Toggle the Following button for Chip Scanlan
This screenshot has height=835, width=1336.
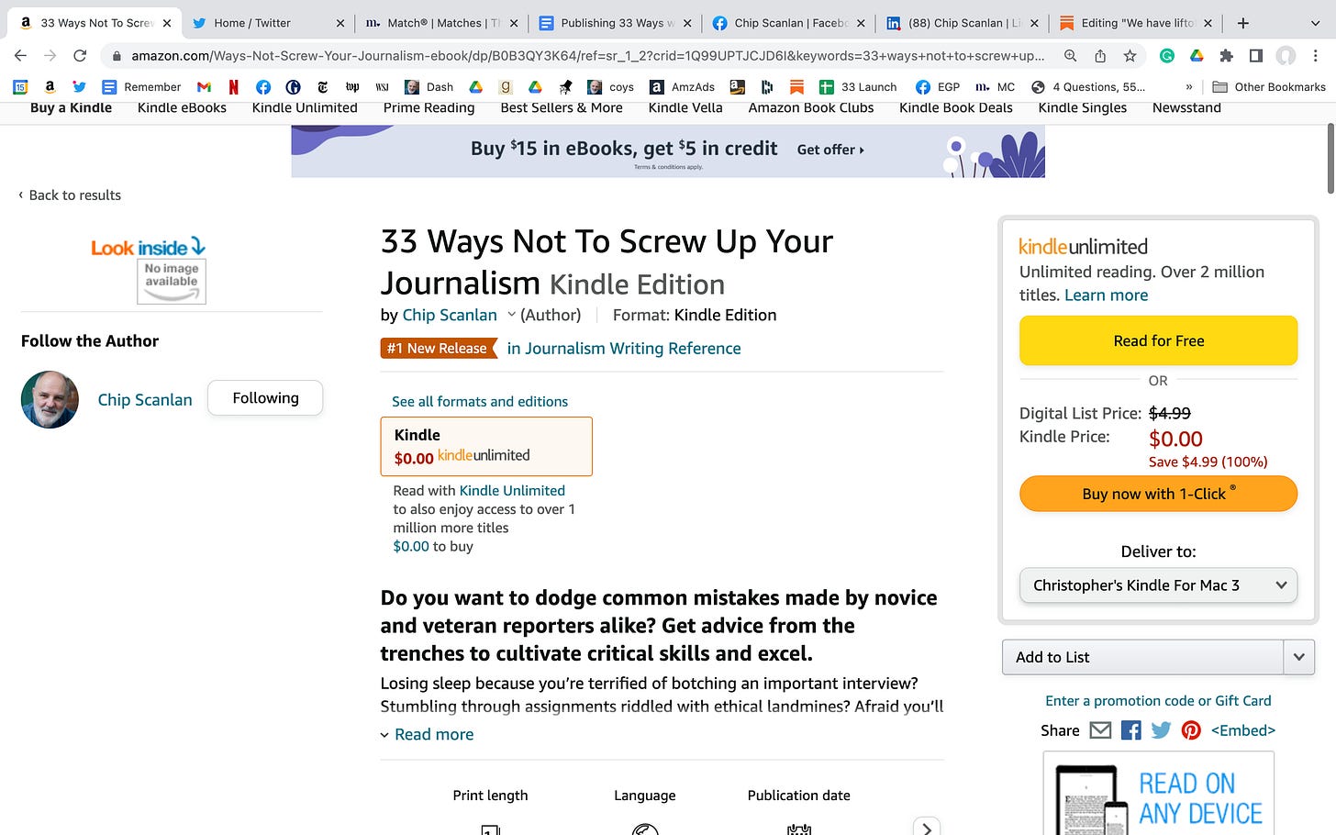[265, 397]
